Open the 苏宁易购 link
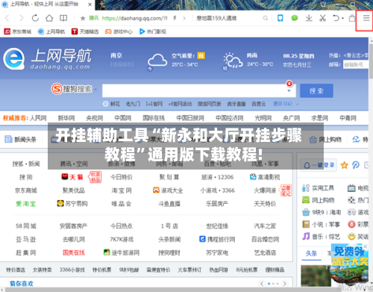The height and width of the screenshot is (292, 373). [72, 204]
